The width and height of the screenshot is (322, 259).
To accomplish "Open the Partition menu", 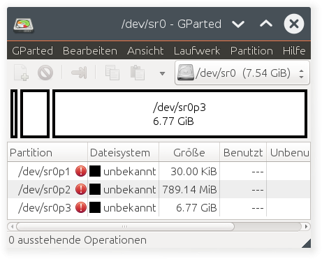I will [251, 51].
